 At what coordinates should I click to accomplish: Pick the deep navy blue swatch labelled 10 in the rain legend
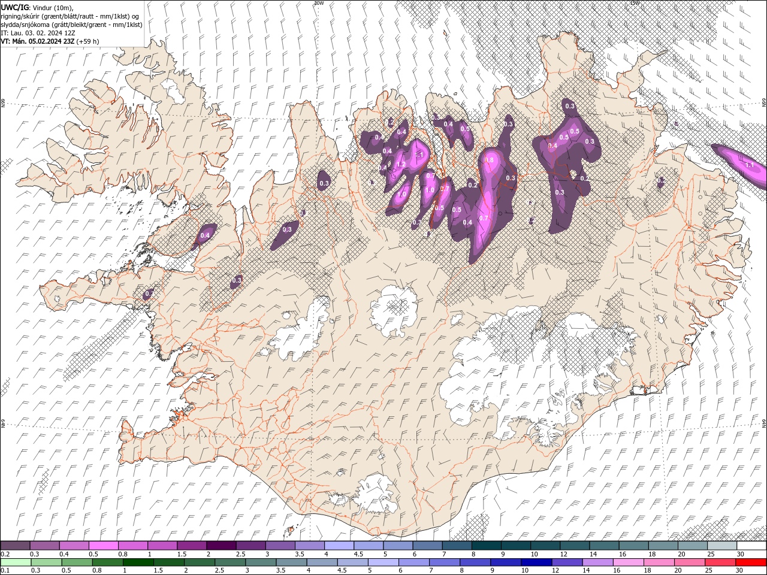536,562
